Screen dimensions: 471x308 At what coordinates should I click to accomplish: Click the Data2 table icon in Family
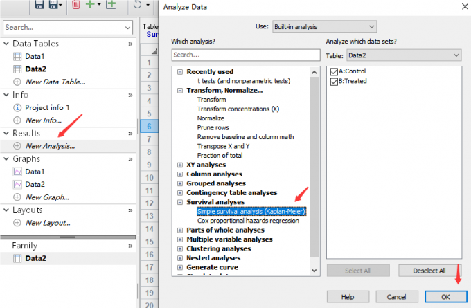tap(17, 258)
